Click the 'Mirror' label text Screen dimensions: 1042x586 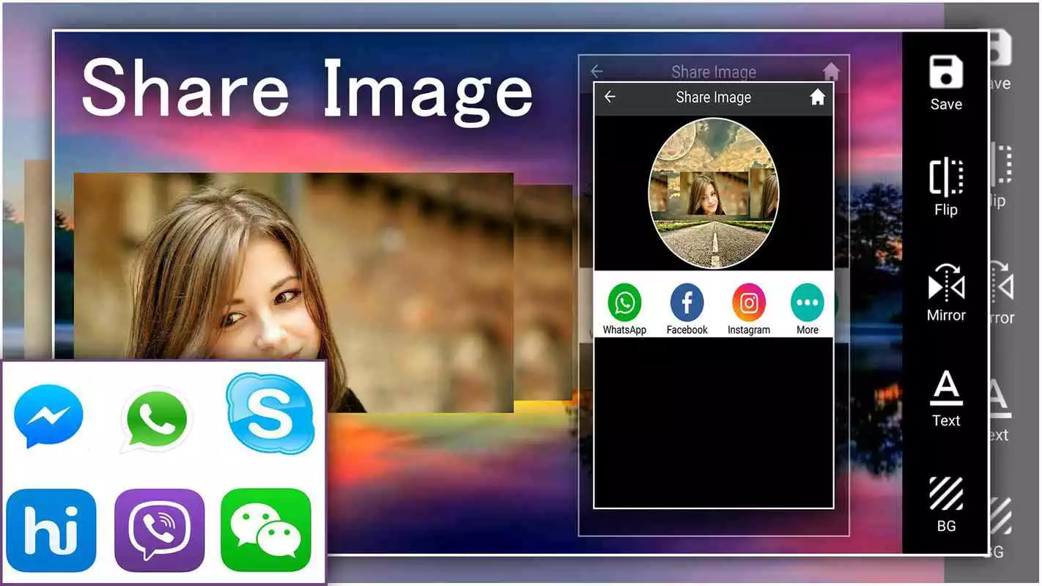pos(946,316)
